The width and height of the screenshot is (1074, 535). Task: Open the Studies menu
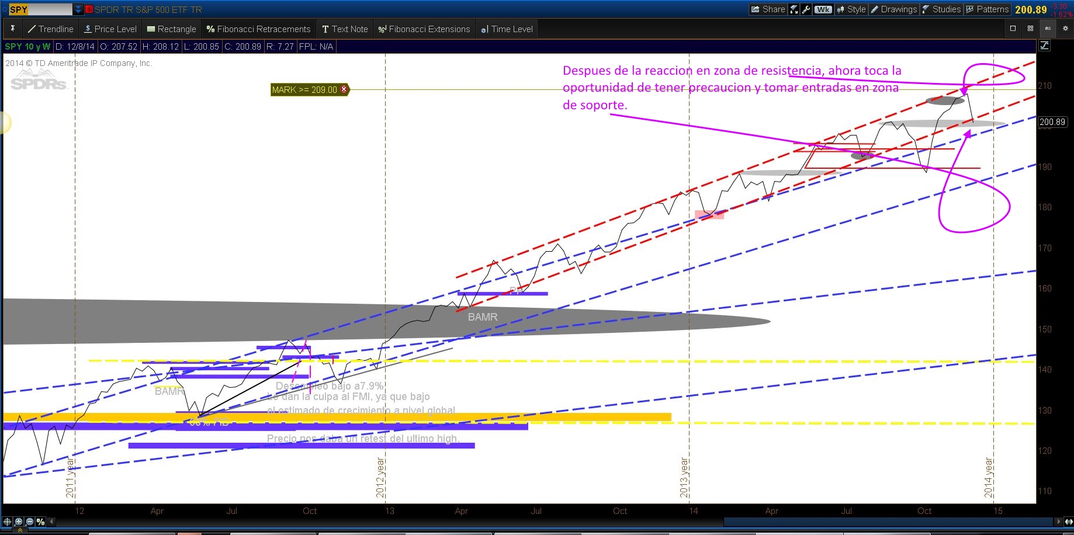click(941, 9)
